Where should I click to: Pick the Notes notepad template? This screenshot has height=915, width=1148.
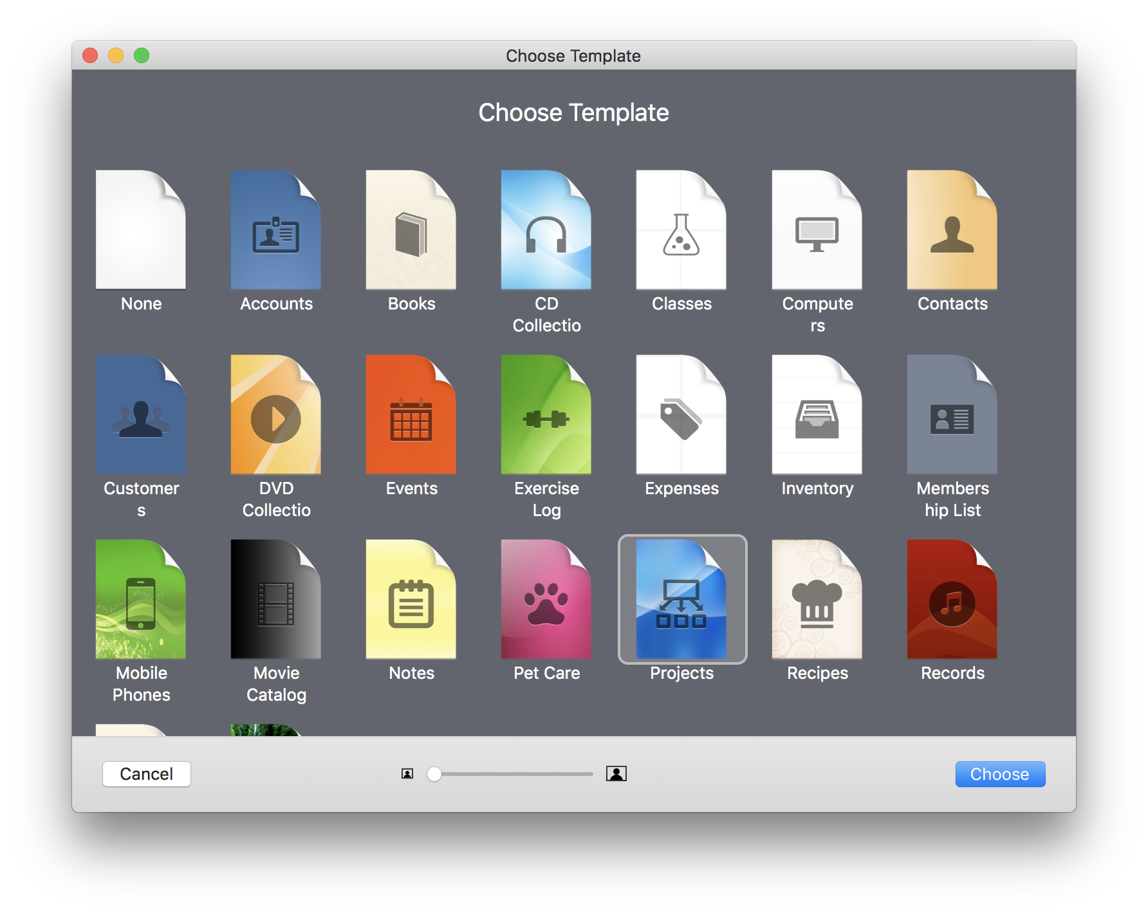click(x=411, y=599)
